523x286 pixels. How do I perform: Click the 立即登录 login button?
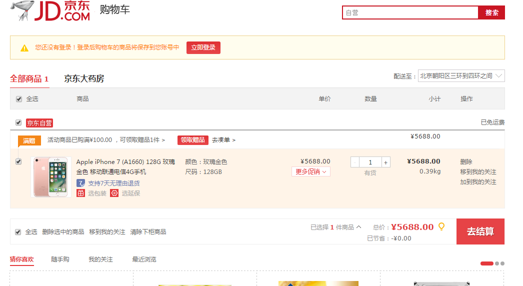click(203, 47)
